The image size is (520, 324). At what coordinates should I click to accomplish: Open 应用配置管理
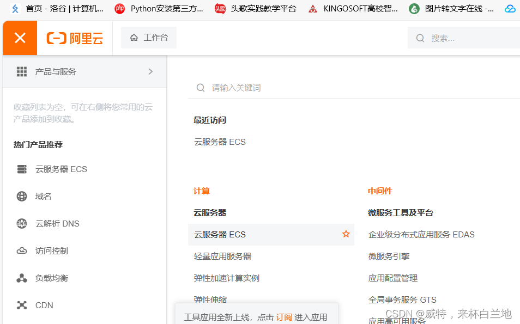click(x=393, y=278)
